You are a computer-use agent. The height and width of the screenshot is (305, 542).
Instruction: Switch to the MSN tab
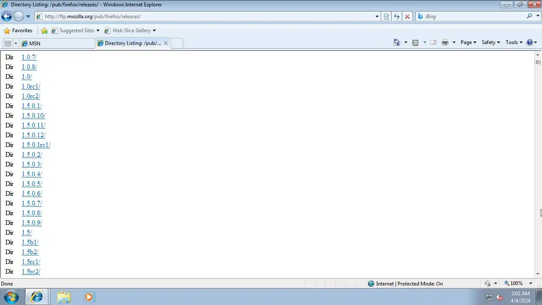57,43
